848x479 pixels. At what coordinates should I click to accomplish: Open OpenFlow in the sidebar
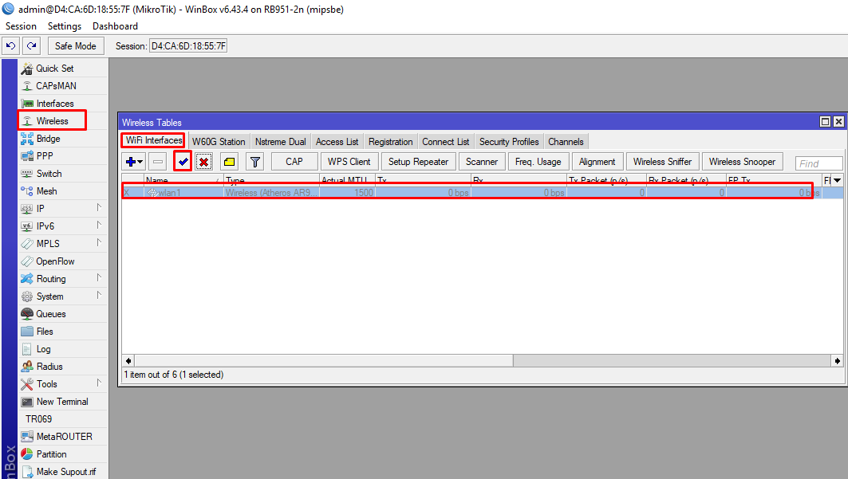click(63, 261)
